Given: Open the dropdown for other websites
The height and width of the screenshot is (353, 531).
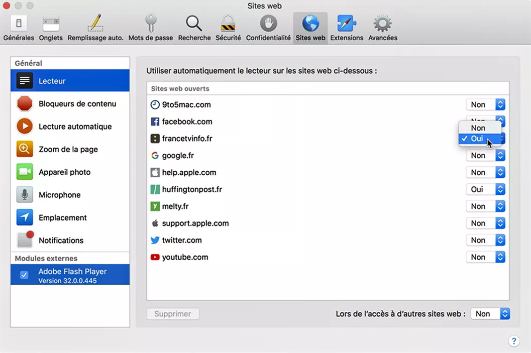Looking at the screenshot, I should pos(490,314).
